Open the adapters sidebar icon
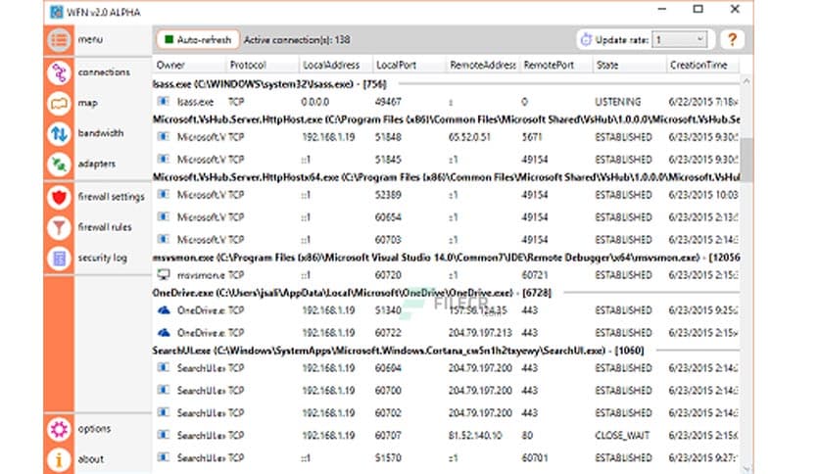 click(x=59, y=164)
